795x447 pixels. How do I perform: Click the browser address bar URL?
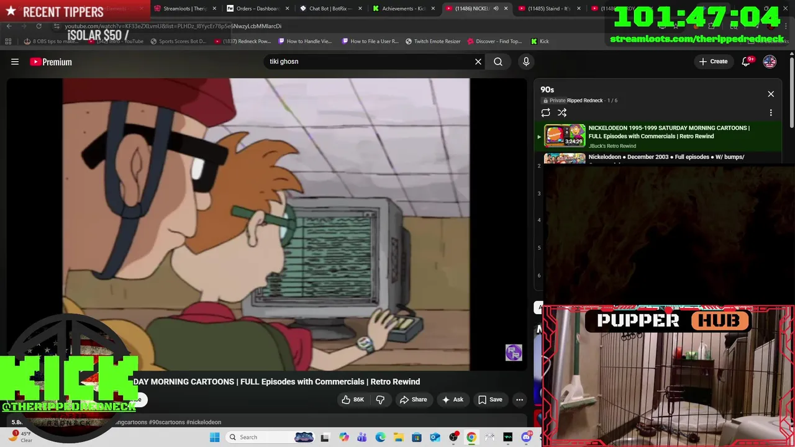[173, 26]
